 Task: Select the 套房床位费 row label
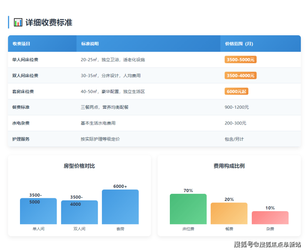pos(23,91)
